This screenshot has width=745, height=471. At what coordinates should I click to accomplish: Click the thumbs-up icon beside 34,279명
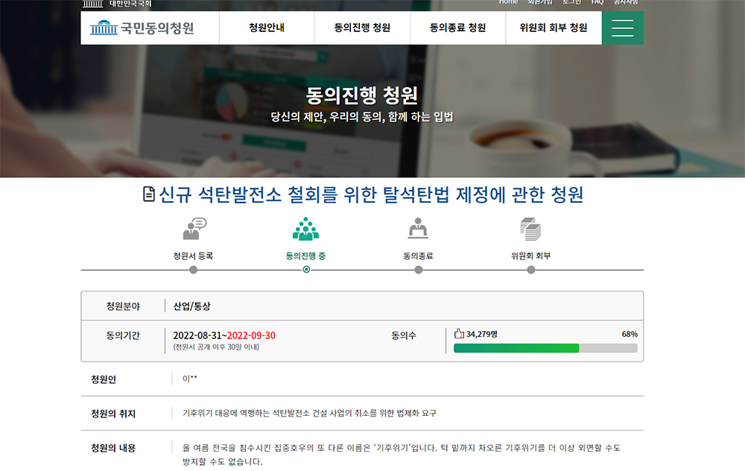click(x=458, y=334)
